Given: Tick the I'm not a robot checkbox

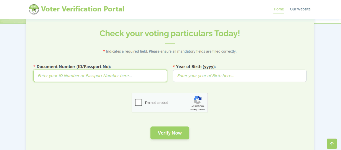Looking at the screenshot, I should pos(138,103).
